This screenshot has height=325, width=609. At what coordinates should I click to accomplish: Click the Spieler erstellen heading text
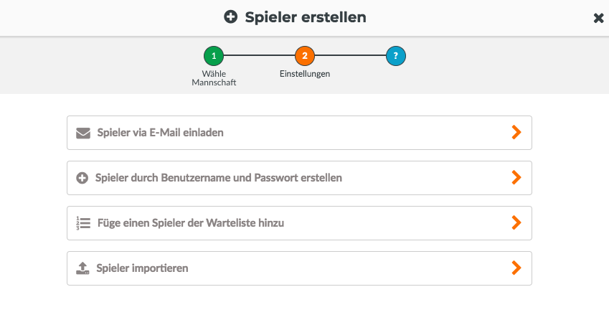click(x=306, y=17)
